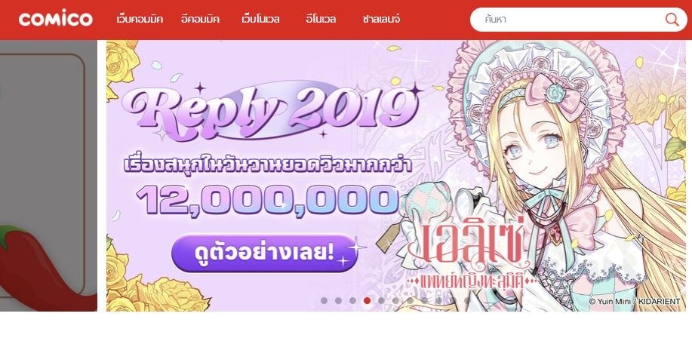Click the purple ดูตัวอย่างเลย! button
The height and width of the screenshot is (341, 692).
tap(264, 253)
